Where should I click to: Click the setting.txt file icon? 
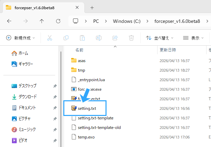click(74, 108)
